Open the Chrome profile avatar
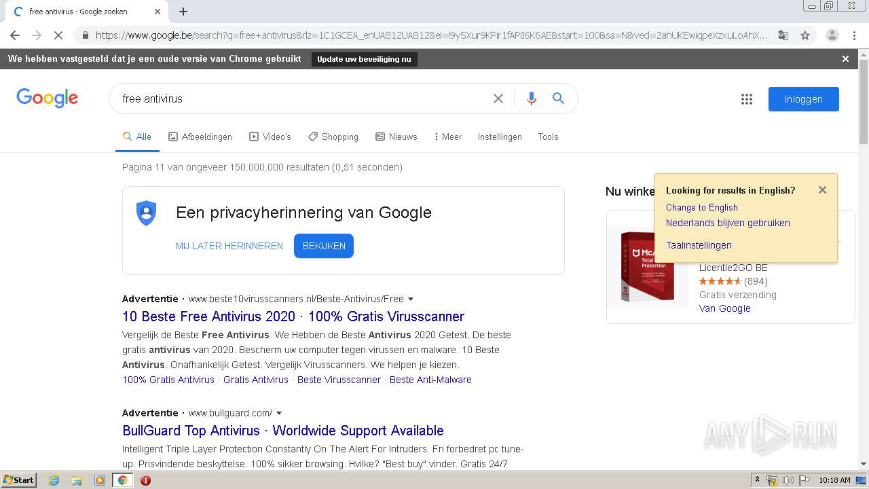The image size is (869, 489). pyautogui.click(x=832, y=35)
